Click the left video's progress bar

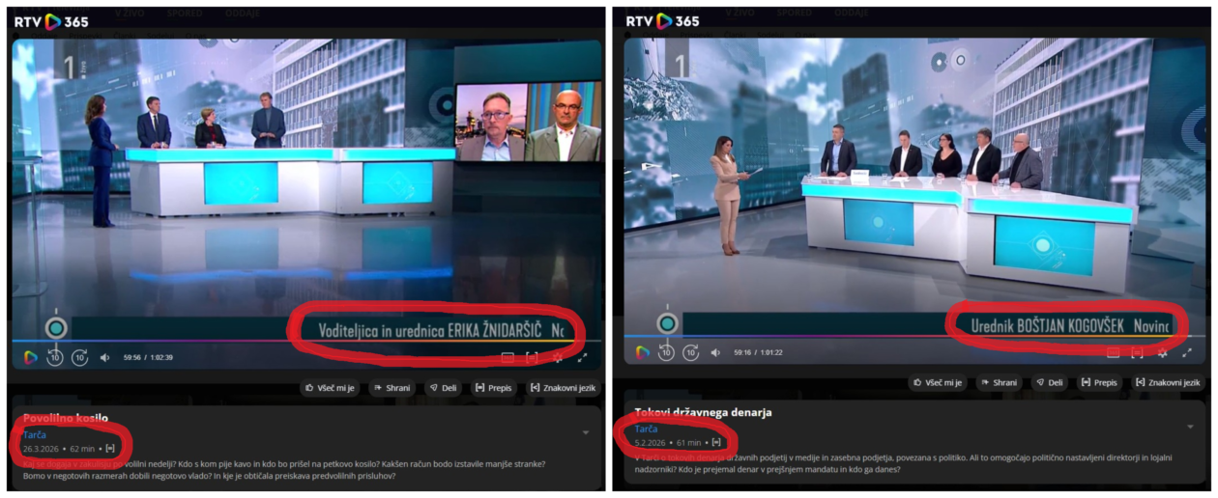tap(290, 341)
